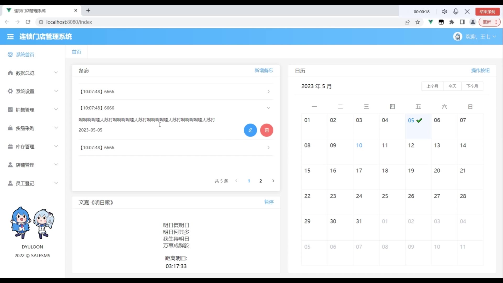Click the gear icon beside 系统设置
This screenshot has width=503, height=283.
click(x=10, y=91)
